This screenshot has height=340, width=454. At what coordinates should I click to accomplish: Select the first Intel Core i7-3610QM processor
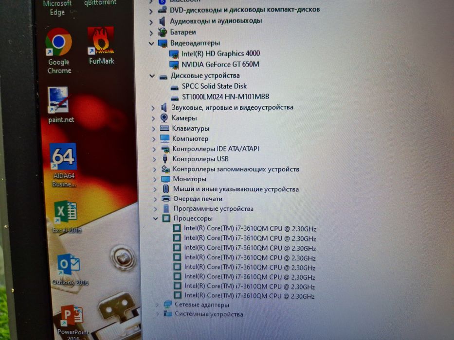click(x=250, y=228)
